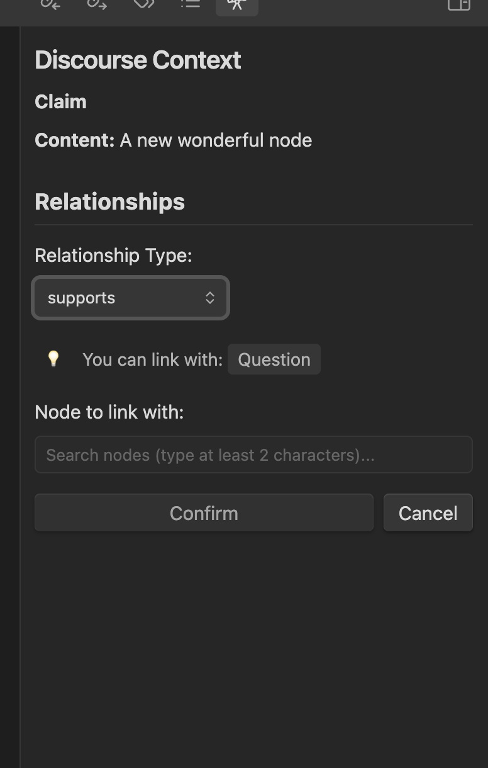
Task: Click the Relationships section heading
Action: (x=109, y=201)
